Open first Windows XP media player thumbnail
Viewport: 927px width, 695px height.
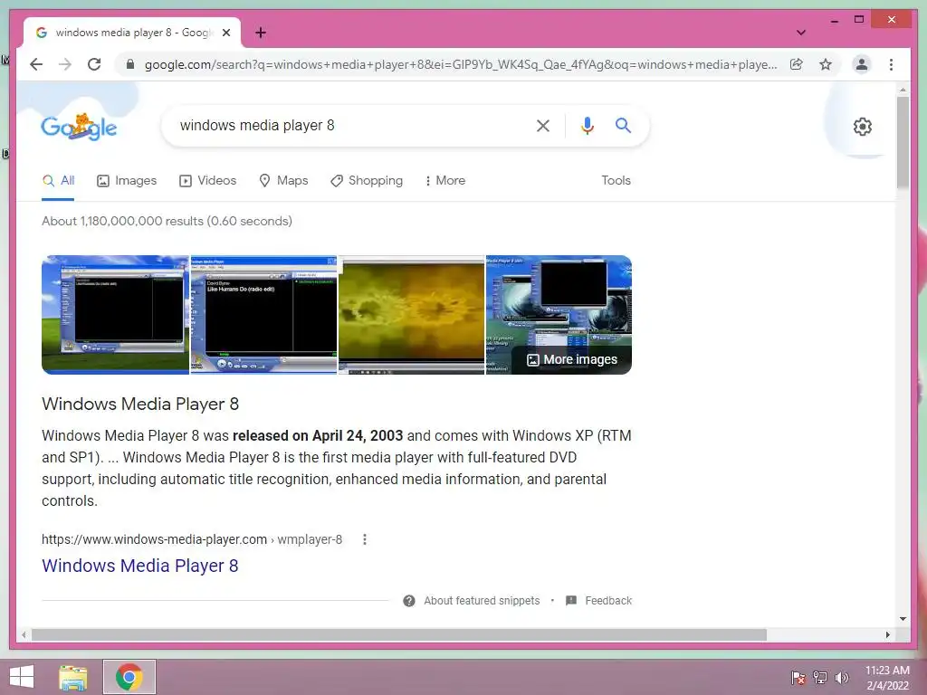(115, 314)
